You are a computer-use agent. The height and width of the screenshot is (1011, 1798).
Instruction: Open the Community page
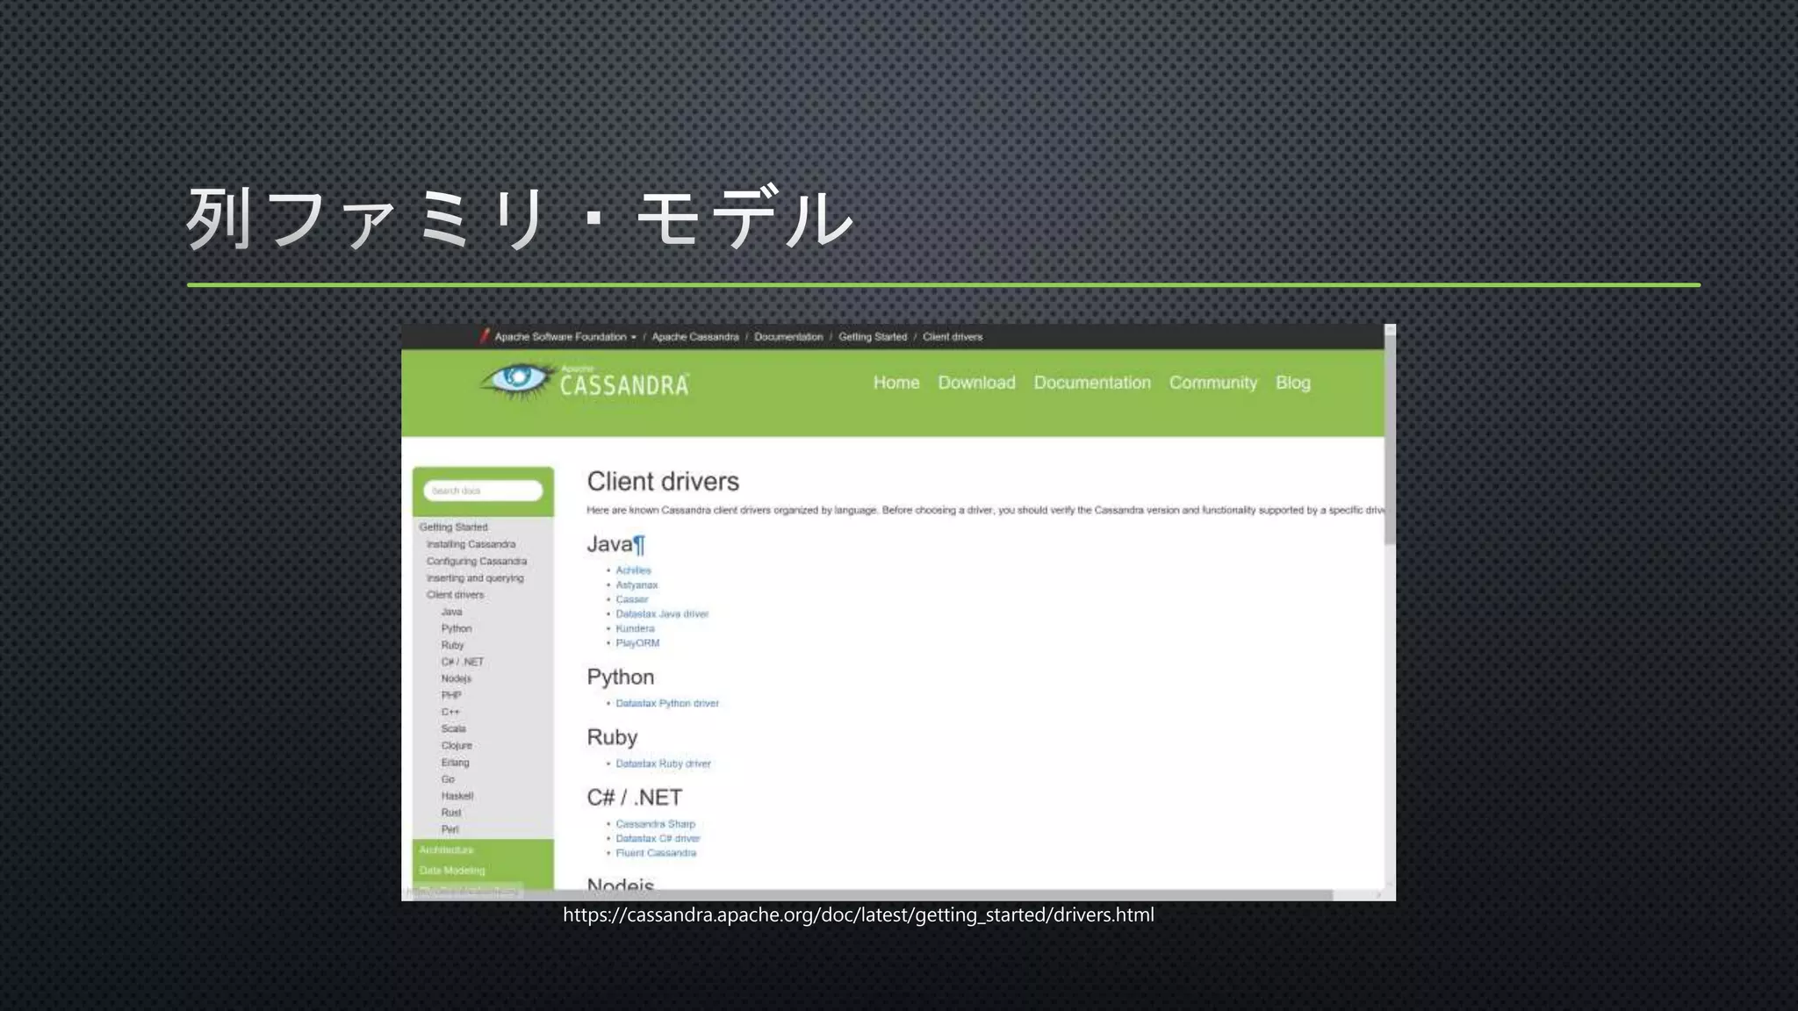[1212, 383]
